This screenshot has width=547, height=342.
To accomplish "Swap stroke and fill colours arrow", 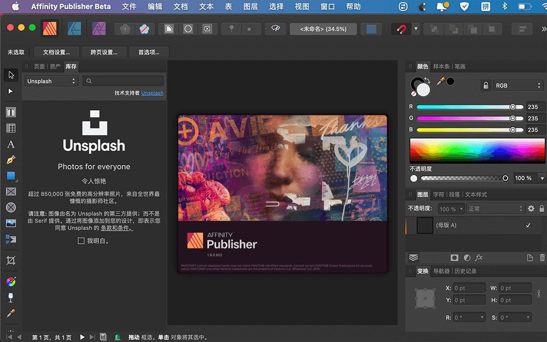I will click(427, 80).
